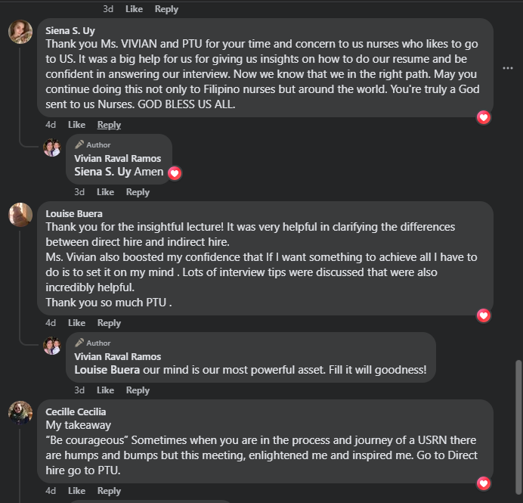523x503 pixels.
Task: Open Cecille Cecilia's profile name link
Action: pos(76,411)
